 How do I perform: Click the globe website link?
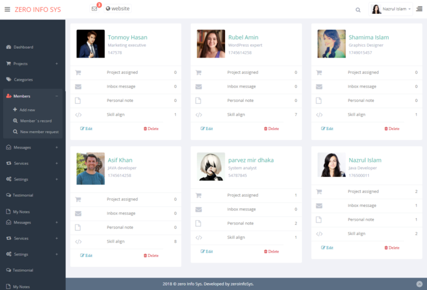click(118, 9)
